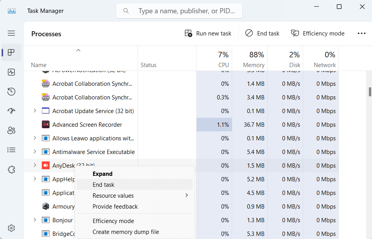Viewport: 372px width, 239px height.
Task: Expand the Bonjour process group
Action: coord(35,220)
